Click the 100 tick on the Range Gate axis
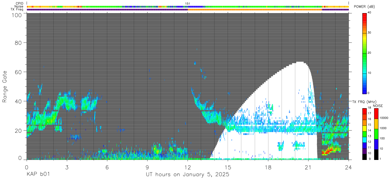The image size is (392, 181). click(x=17, y=15)
